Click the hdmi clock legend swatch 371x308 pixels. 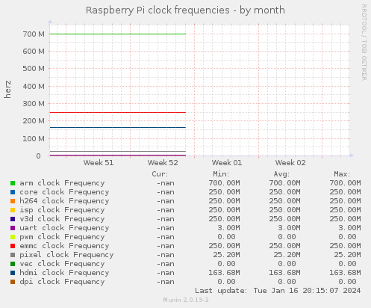[13, 273]
